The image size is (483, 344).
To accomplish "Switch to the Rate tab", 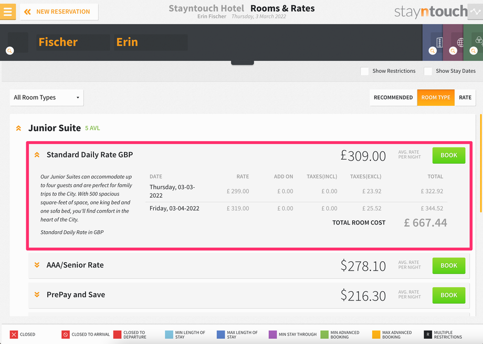I will point(465,98).
